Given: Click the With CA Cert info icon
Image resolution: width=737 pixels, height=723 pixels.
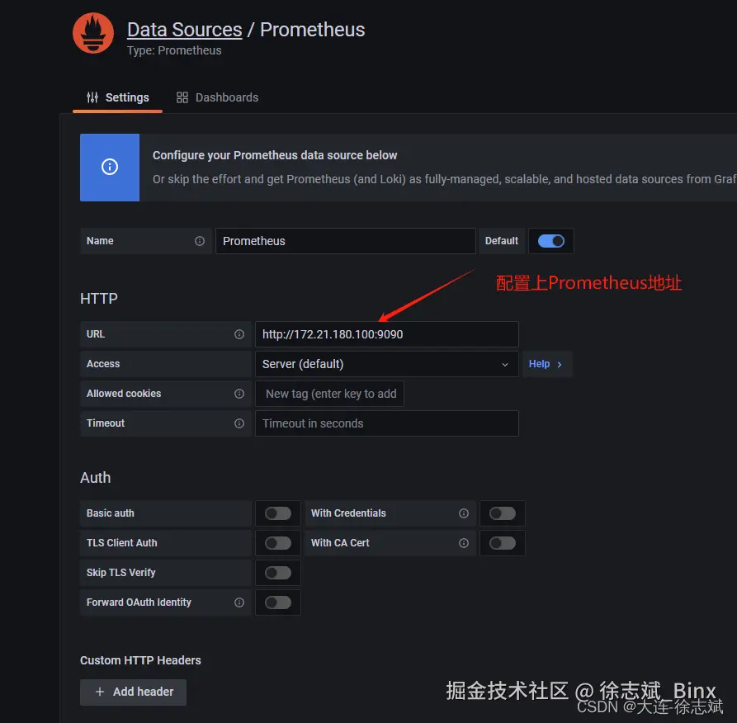Looking at the screenshot, I should [x=464, y=543].
